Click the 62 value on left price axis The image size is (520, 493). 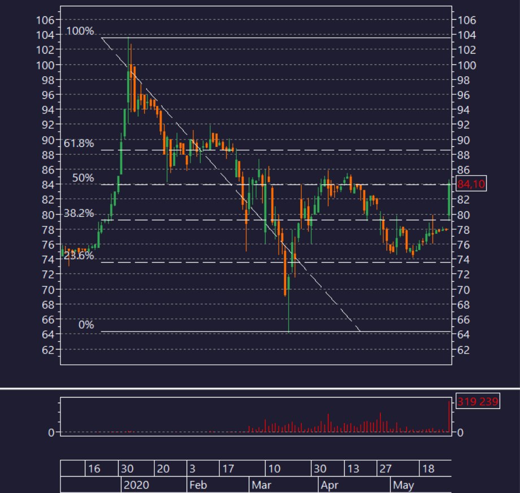47,350
